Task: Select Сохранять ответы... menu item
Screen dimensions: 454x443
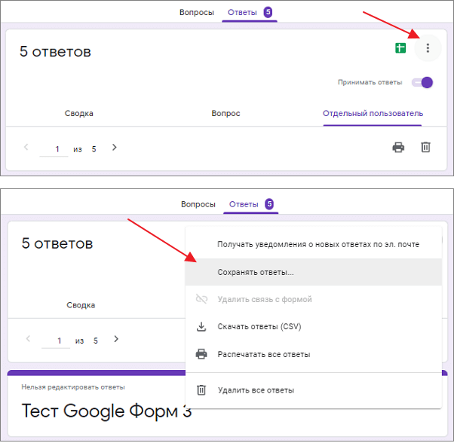Action: [x=314, y=272]
